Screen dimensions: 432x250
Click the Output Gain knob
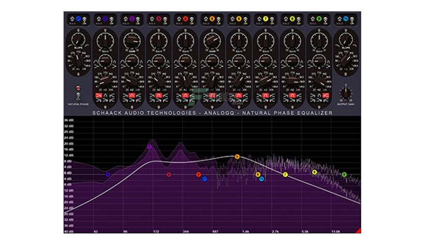coord(346,93)
